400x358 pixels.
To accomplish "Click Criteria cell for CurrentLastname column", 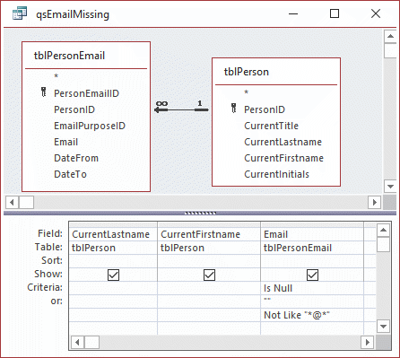I will (x=113, y=288).
